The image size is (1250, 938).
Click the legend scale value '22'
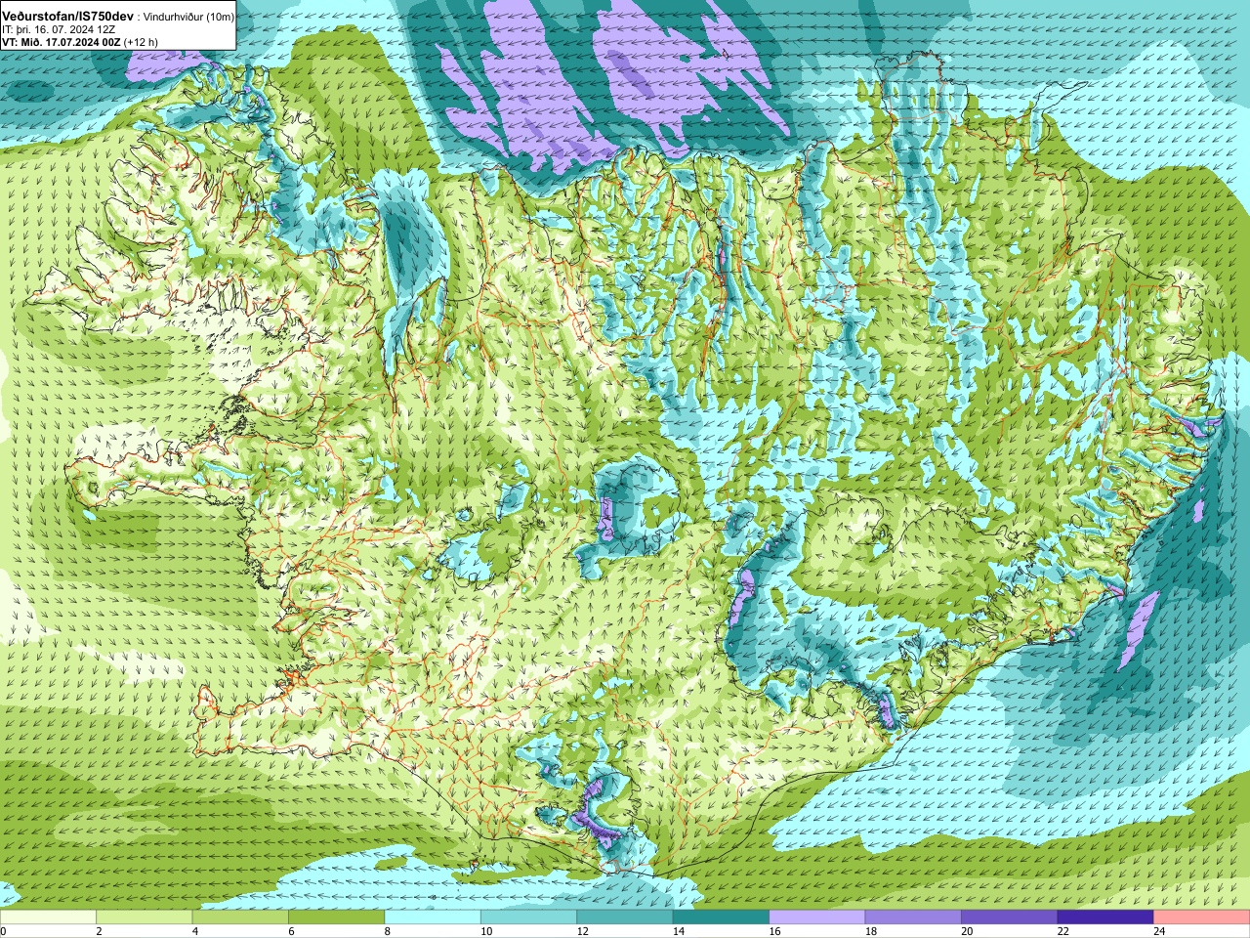click(x=1063, y=931)
